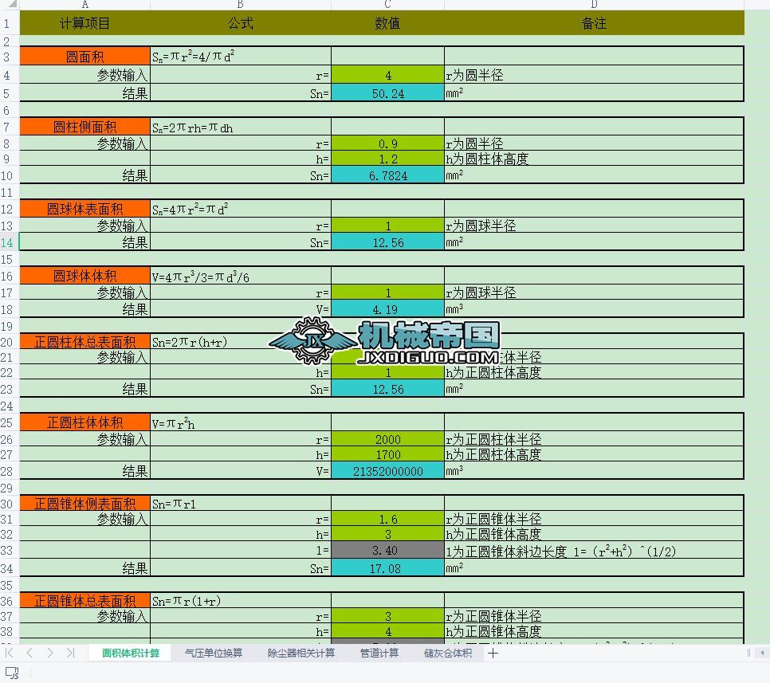
Task: Open the 除尘器相关计算 sheet tab
Action: pyautogui.click(x=299, y=653)
